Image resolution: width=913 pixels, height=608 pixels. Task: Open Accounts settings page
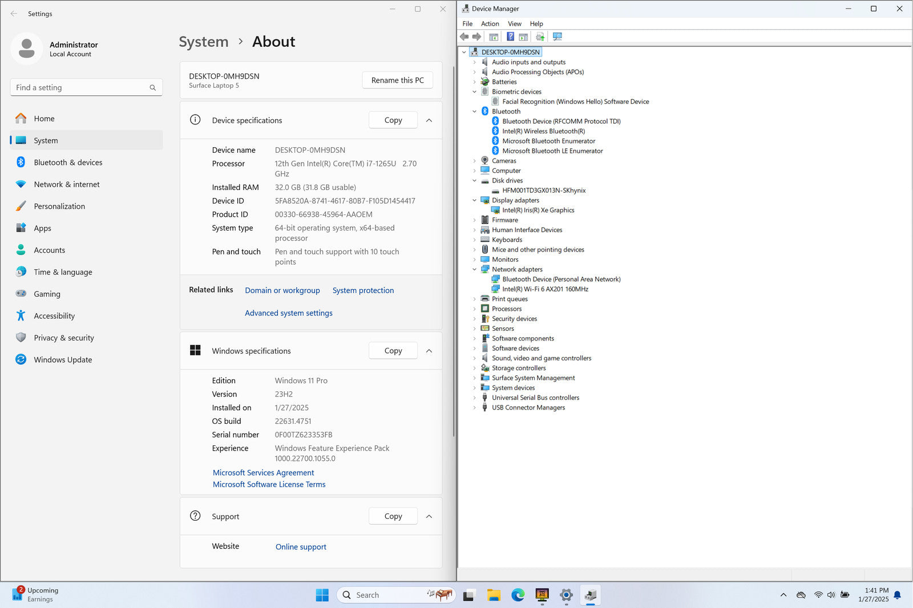pos(86,250)
